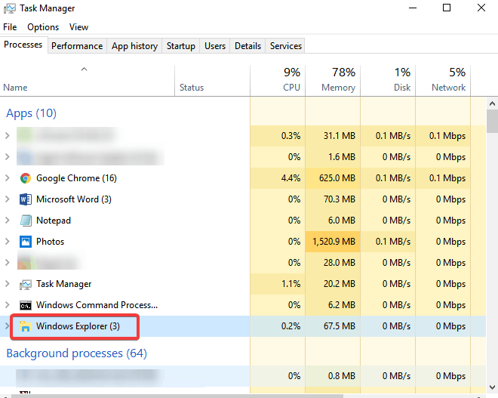Click Notepad memory value 6.0 MB
The width and height of the screenshot is (498, 398).
341,221
